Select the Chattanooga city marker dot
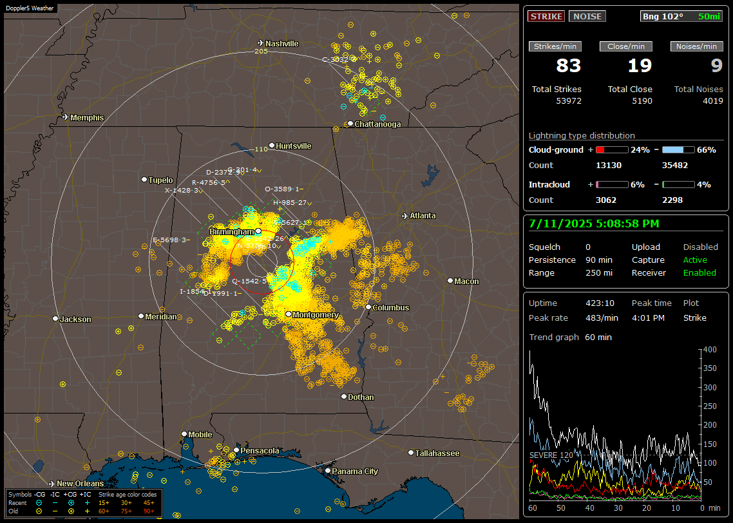Viewport: 733px width, 523px height. (350, 124)
